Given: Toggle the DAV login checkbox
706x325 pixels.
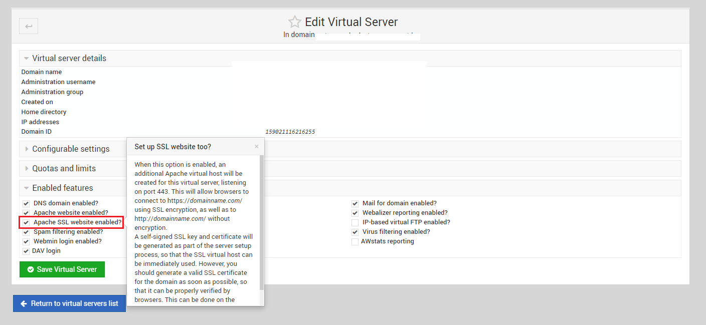Looking at the screenshot, I should (x=26, y=250).
